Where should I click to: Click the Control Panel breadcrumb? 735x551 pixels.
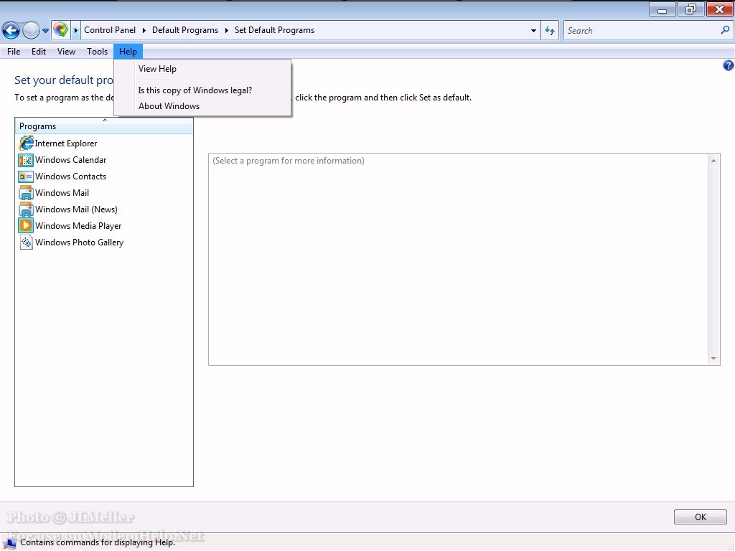pyautogui.click(x=110, y=30)
